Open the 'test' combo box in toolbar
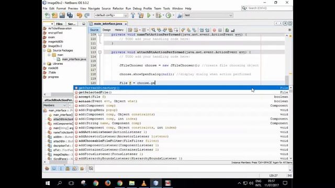 208,15
